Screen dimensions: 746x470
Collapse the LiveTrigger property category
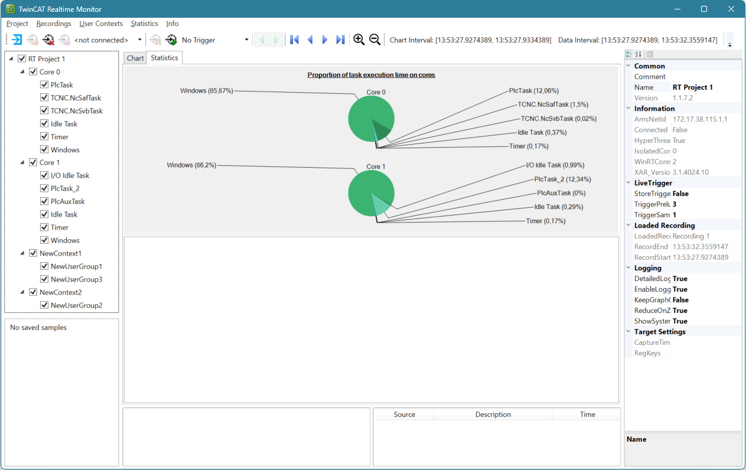pos(628,183)
